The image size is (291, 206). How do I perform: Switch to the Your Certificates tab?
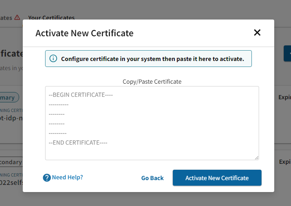[x=51, y=18]
